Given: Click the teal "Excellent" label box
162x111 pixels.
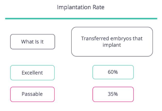Looking at the screenshot, I should pyautogui.click(x=32, y=73).
